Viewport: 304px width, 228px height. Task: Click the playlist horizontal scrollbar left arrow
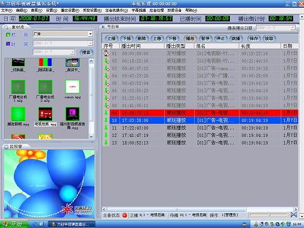pyautogui.click(x=104, y=209)
